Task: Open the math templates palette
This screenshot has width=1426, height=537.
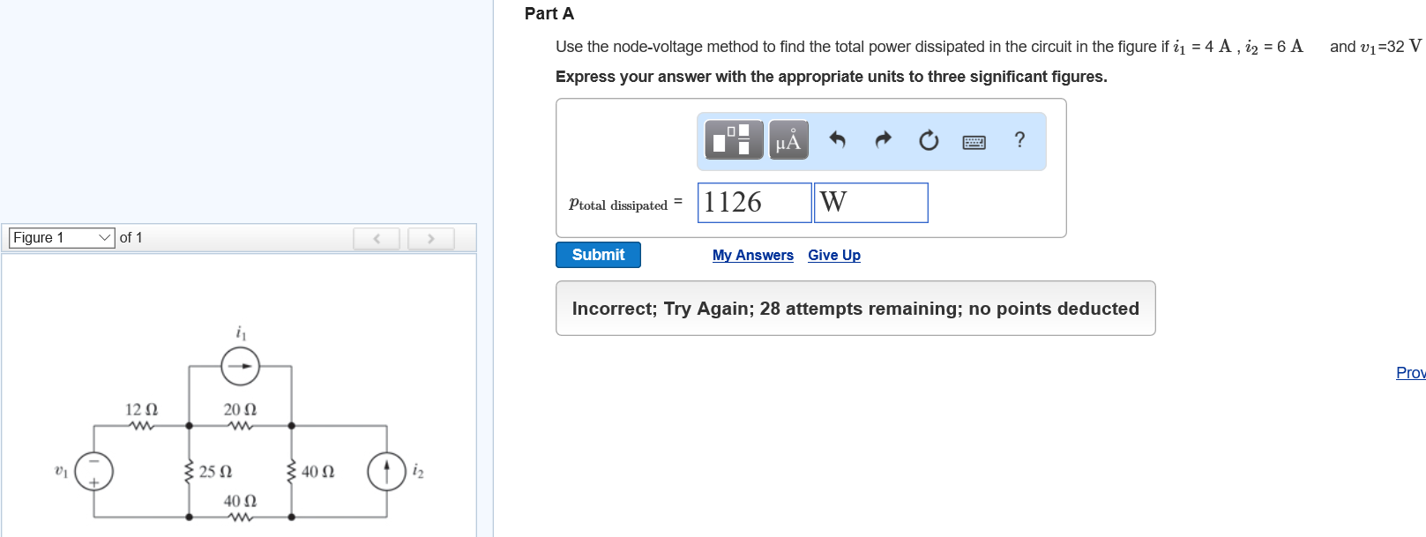Action: 734,140
